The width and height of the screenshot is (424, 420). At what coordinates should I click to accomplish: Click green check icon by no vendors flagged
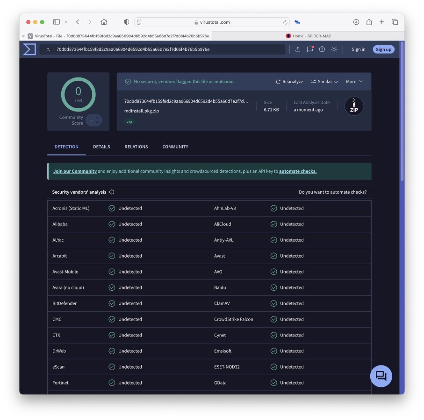[128, 82]
